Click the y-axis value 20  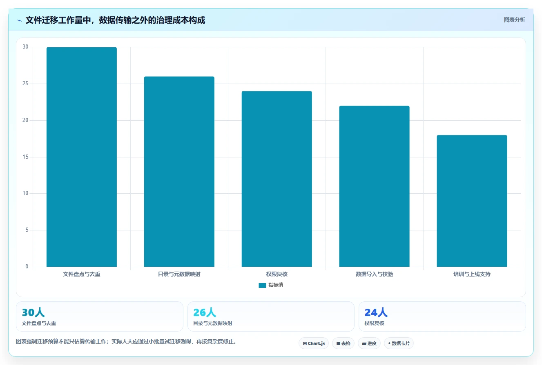tap(25, 120)
